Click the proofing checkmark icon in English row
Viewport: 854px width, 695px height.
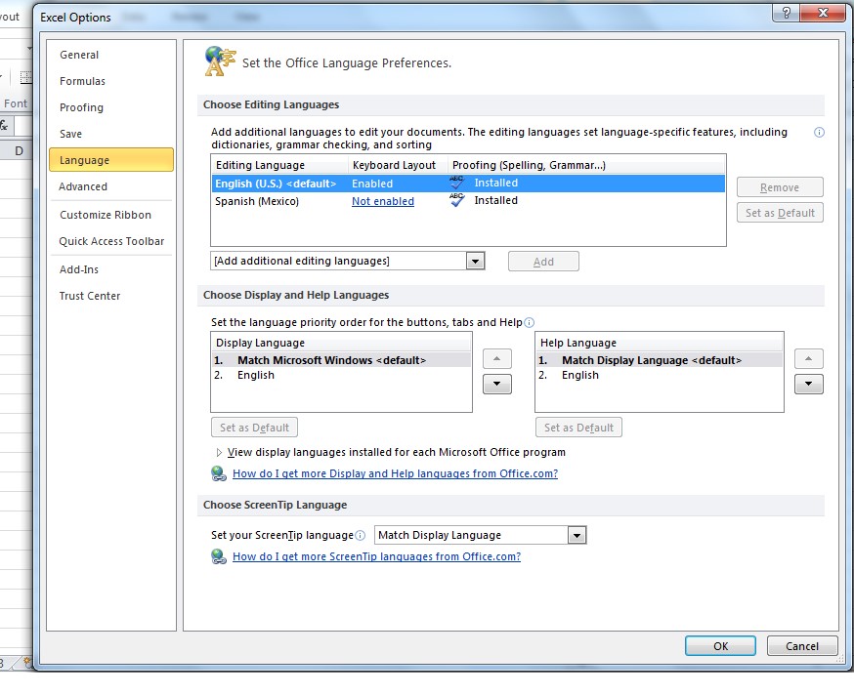point(457,183)
